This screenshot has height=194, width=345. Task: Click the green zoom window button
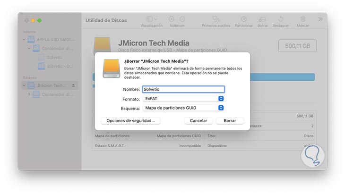(39, 20)
